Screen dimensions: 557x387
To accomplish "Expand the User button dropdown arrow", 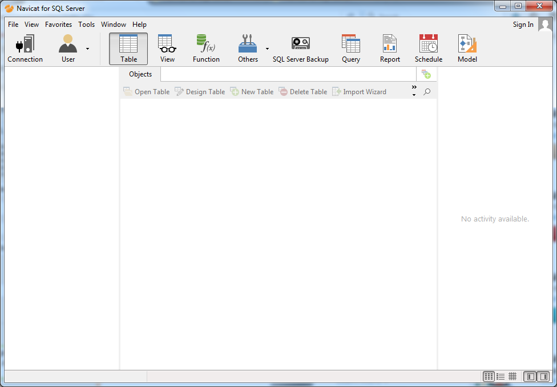I will (x=87, y=49).
